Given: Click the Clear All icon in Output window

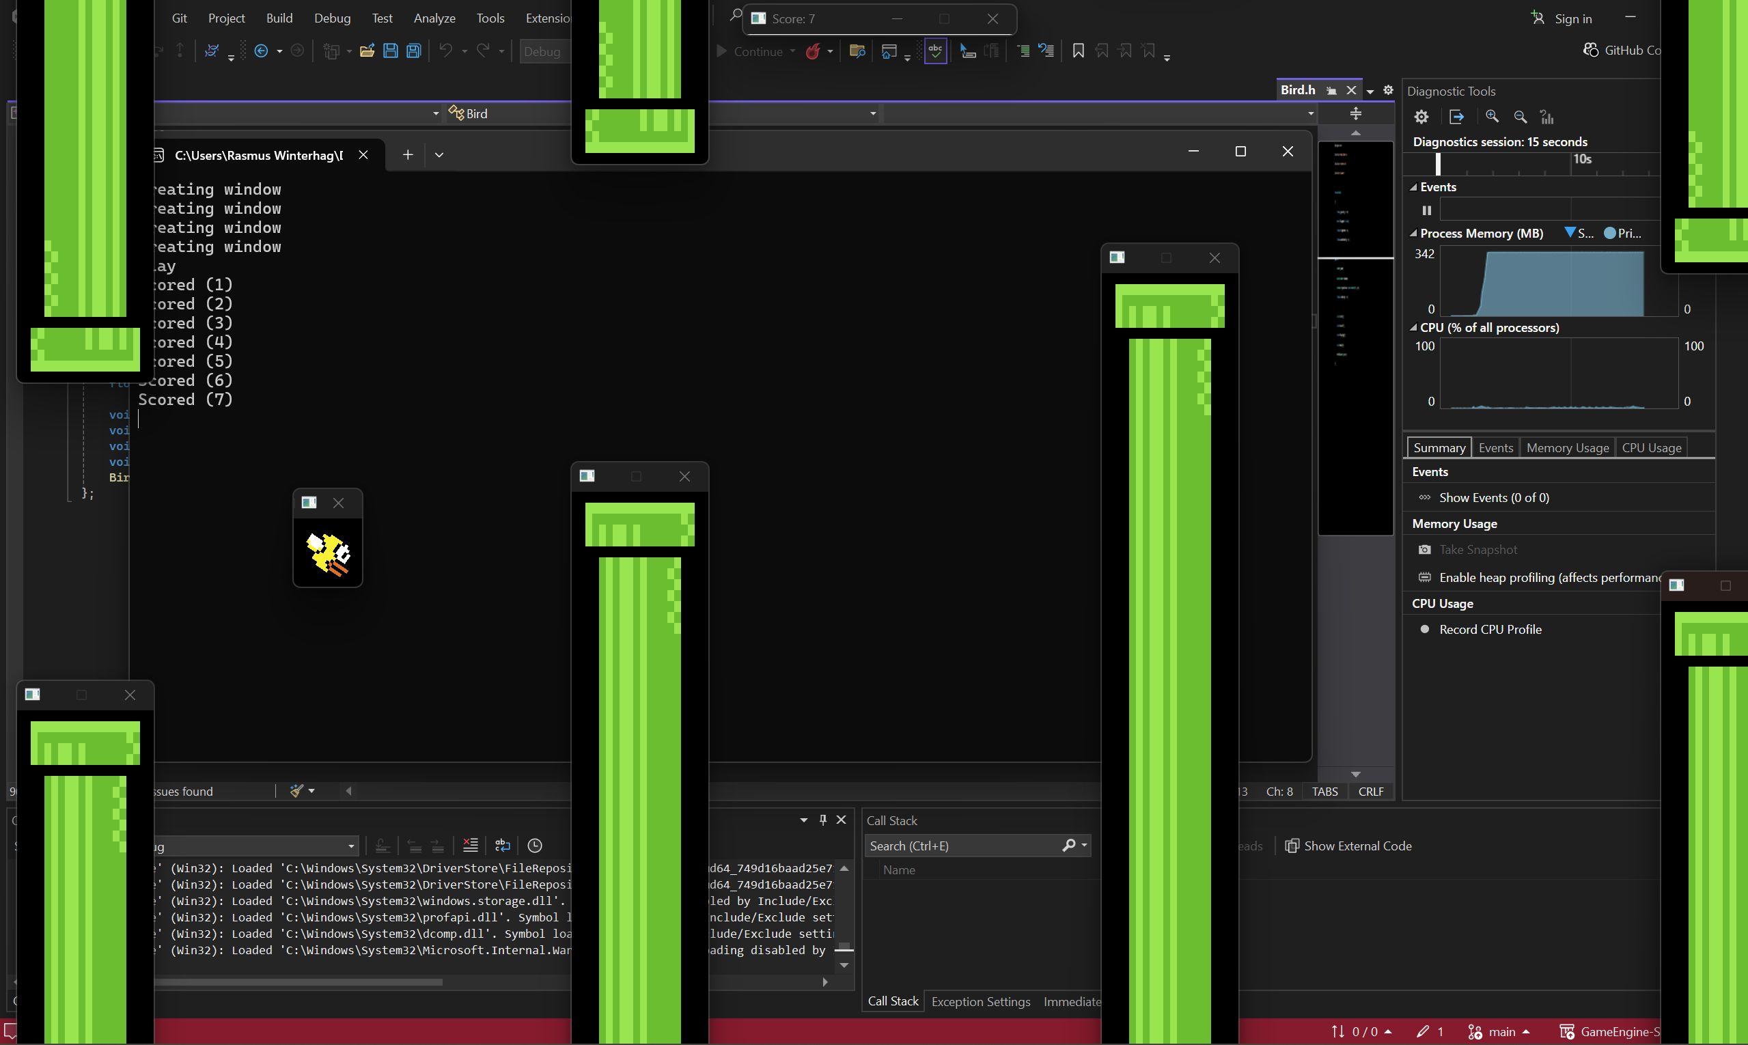Looking at the screenshot, I should coord(471,845).
